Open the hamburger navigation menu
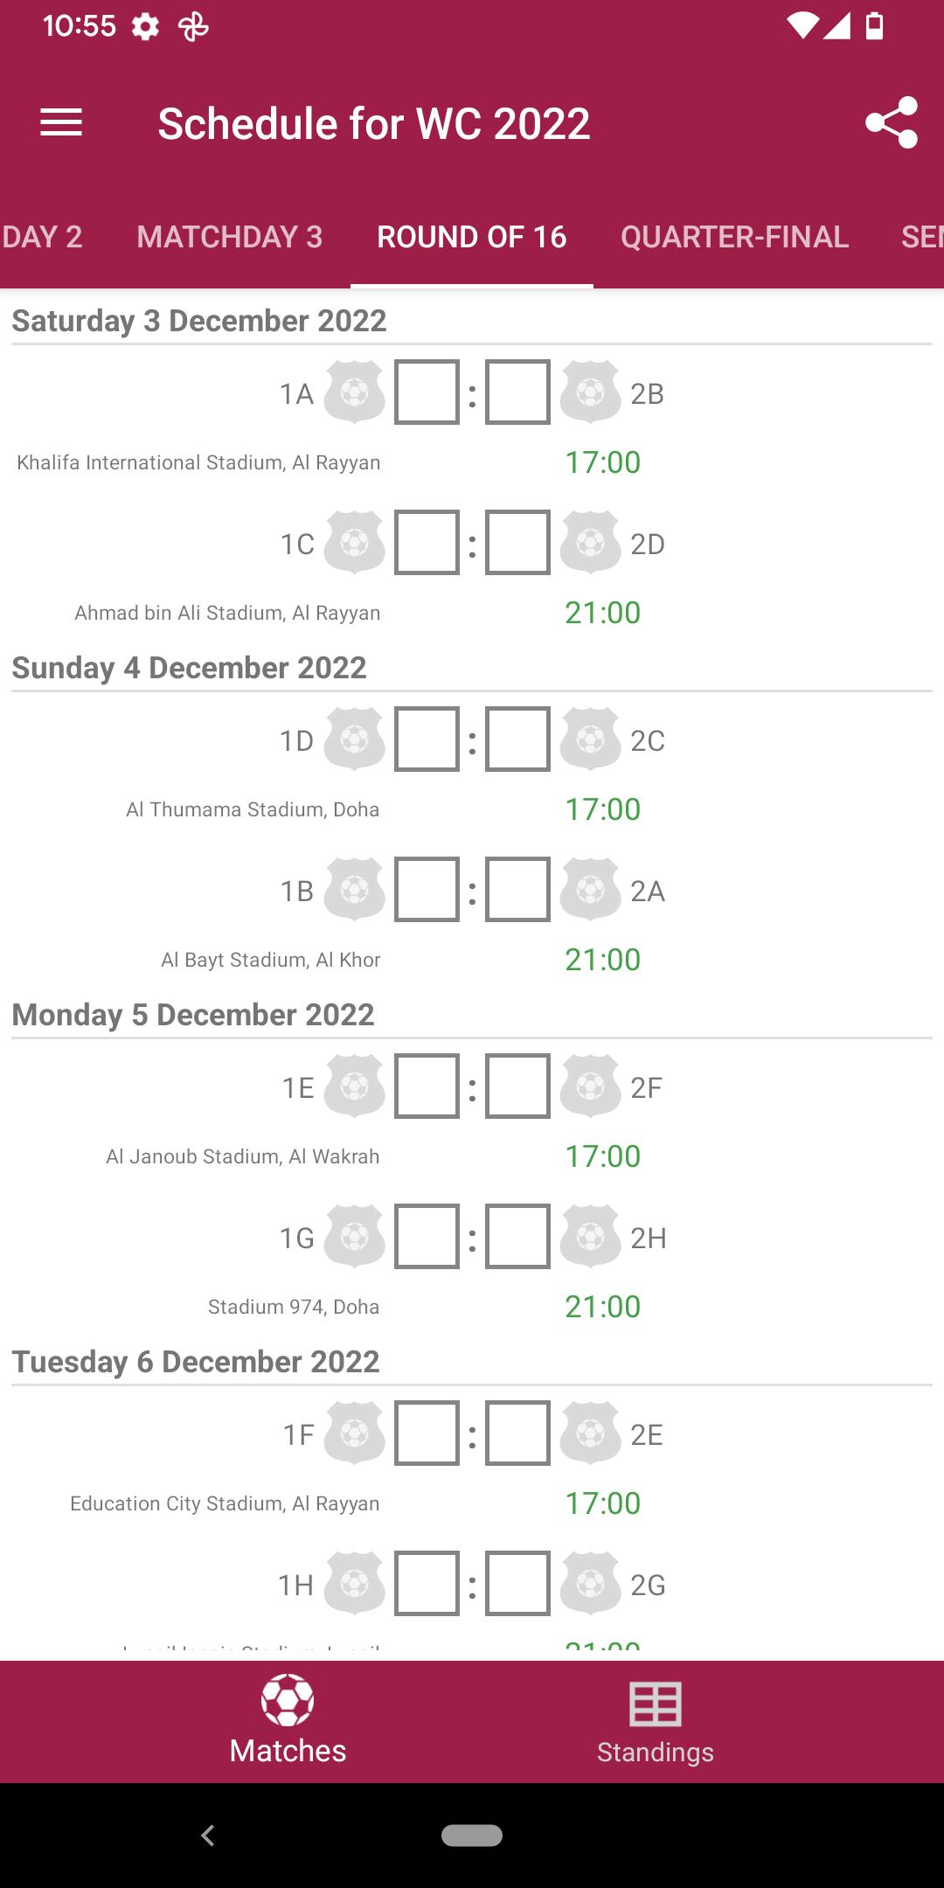This screenshot has width=944, height=1888. coord(61,123)
